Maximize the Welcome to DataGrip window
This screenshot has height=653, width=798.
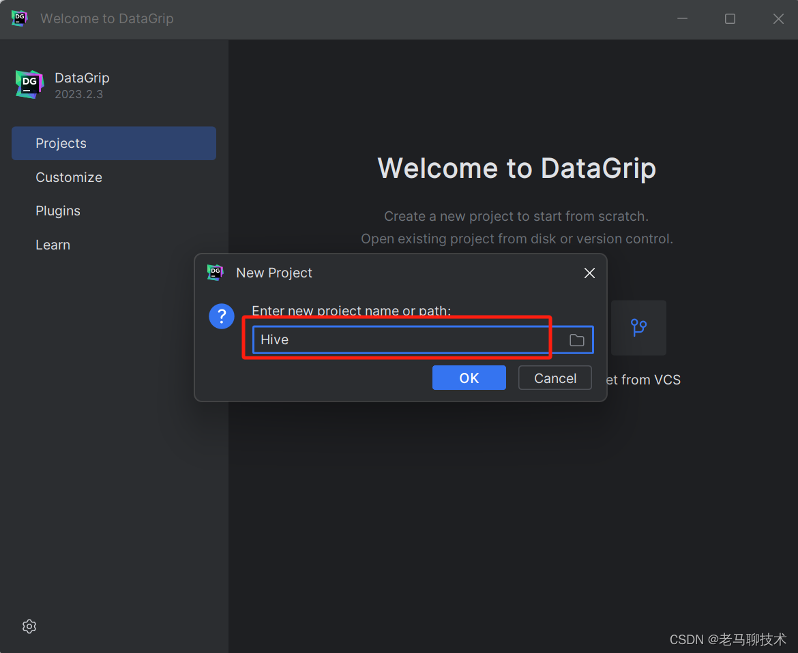[730, 19]
